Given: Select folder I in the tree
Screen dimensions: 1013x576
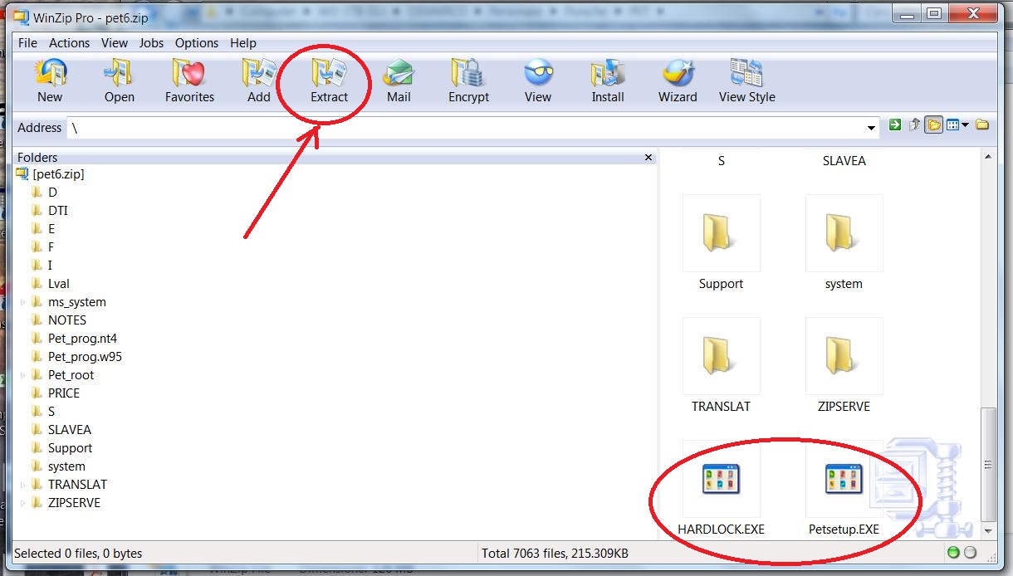Looking at the screenshot, I should click(x=50, y=266).
